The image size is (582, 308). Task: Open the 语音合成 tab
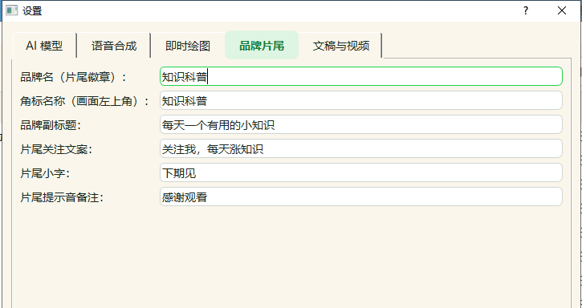coord(113,46)
